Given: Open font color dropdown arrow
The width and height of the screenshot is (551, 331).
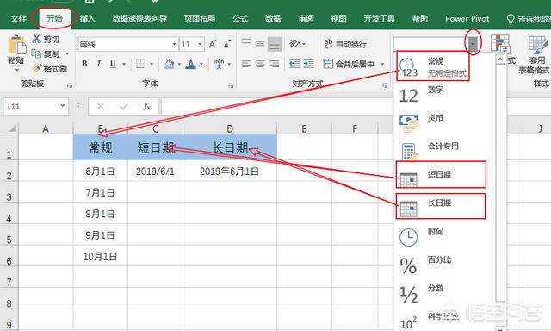Looking at the screenshot, I should [201, 64].
